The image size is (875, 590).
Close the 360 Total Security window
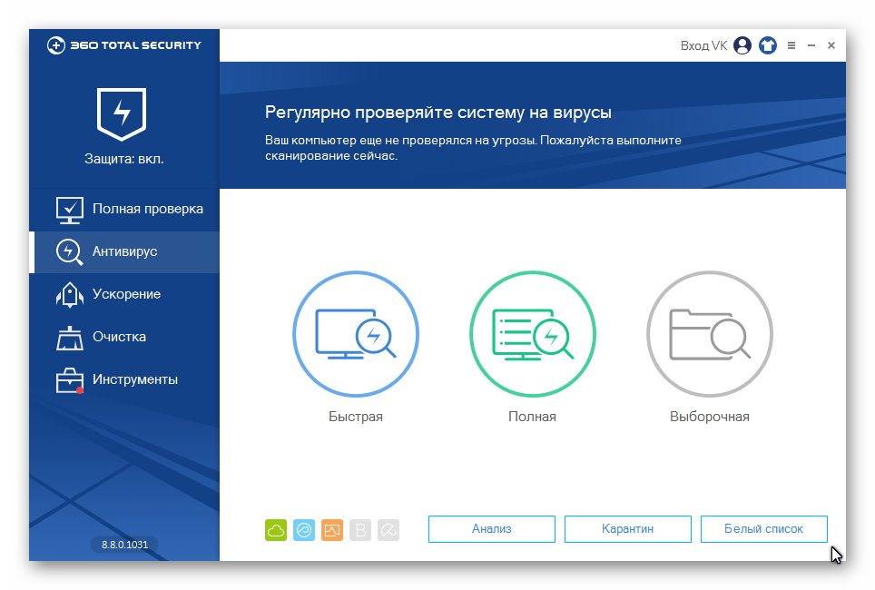click(831, 45)
